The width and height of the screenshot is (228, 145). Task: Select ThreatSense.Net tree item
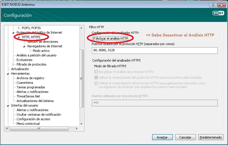[28, 96]
